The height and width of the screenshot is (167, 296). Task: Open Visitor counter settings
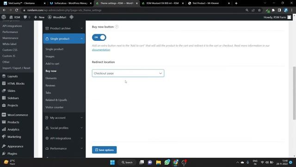point(55,107)
